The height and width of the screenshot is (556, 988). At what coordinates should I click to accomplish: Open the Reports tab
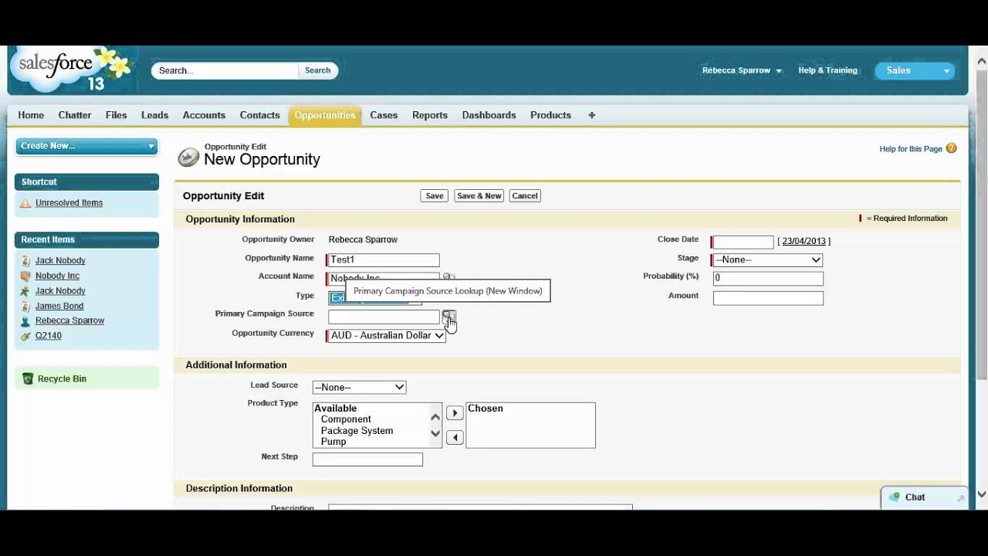click(430, 115)
